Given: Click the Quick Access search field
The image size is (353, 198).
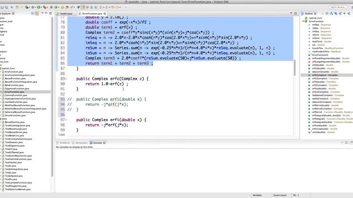Looking at the screenshot, I should (x=338, y=7).
